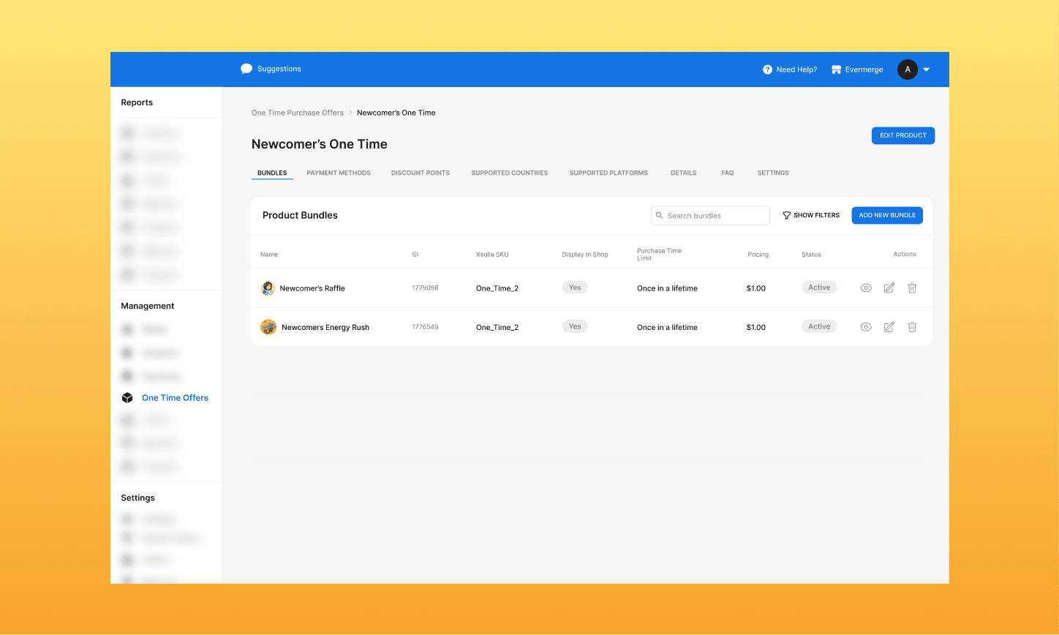Edit the Newcomers Energy Rush bundle
The width and height of the screenshot is (1059, 635).
[x=889, y=327]
